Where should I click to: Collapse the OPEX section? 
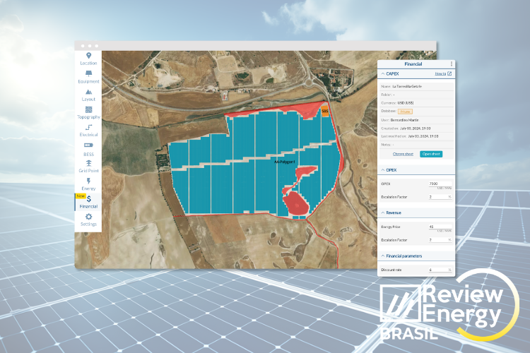coord(383,170)
